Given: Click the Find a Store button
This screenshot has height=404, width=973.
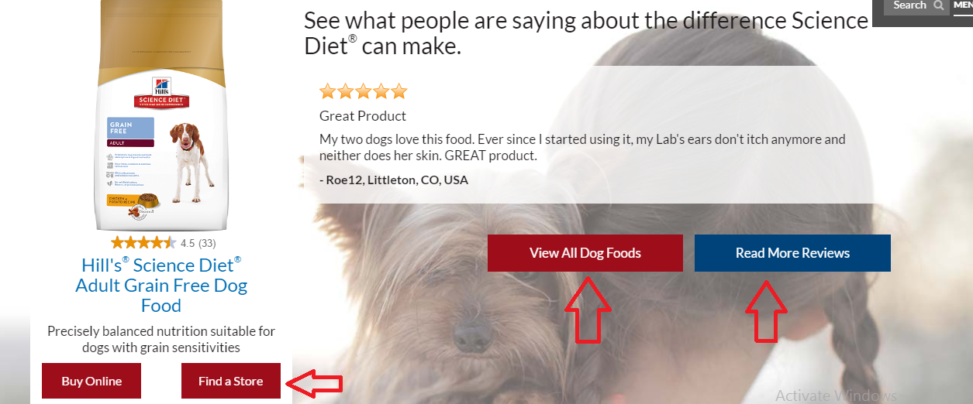Looking at the screenshot, I should tap(231, 381).
